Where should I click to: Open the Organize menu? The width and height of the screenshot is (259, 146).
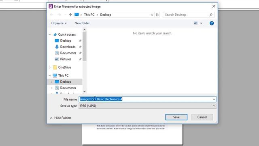click(x=59, y=23)
